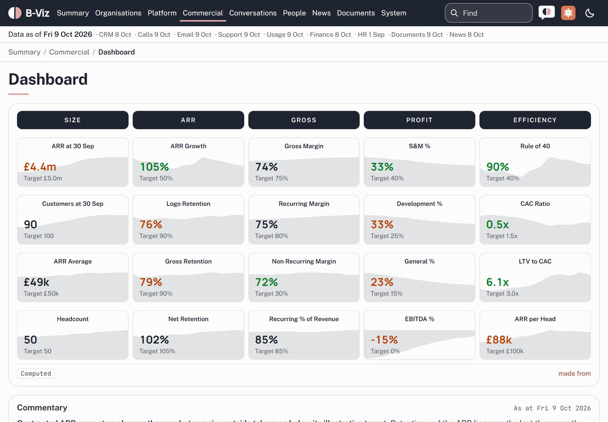Open the Gross Margin metric card

[x=304, y=162]
